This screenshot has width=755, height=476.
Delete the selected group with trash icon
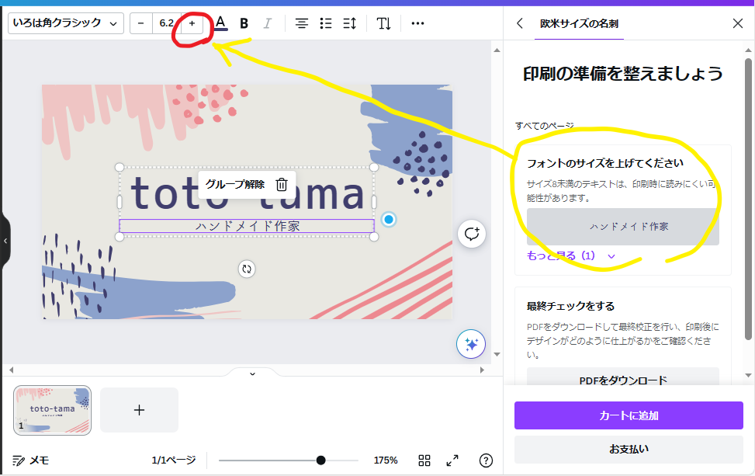[282, 184]
